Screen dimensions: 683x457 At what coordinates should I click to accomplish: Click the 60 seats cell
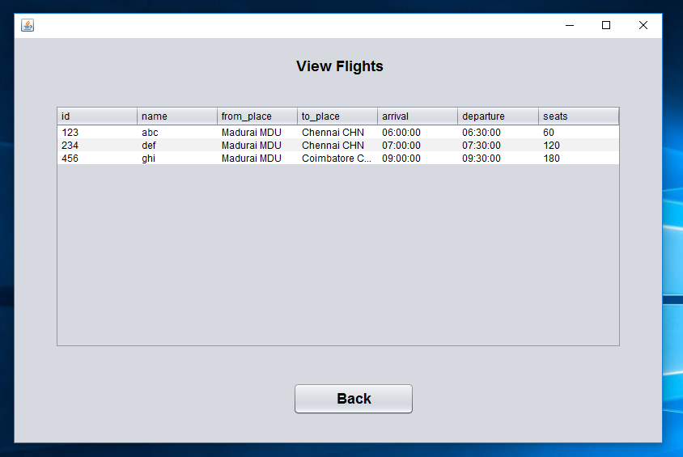pyautogui.click(x=579, y=133)
